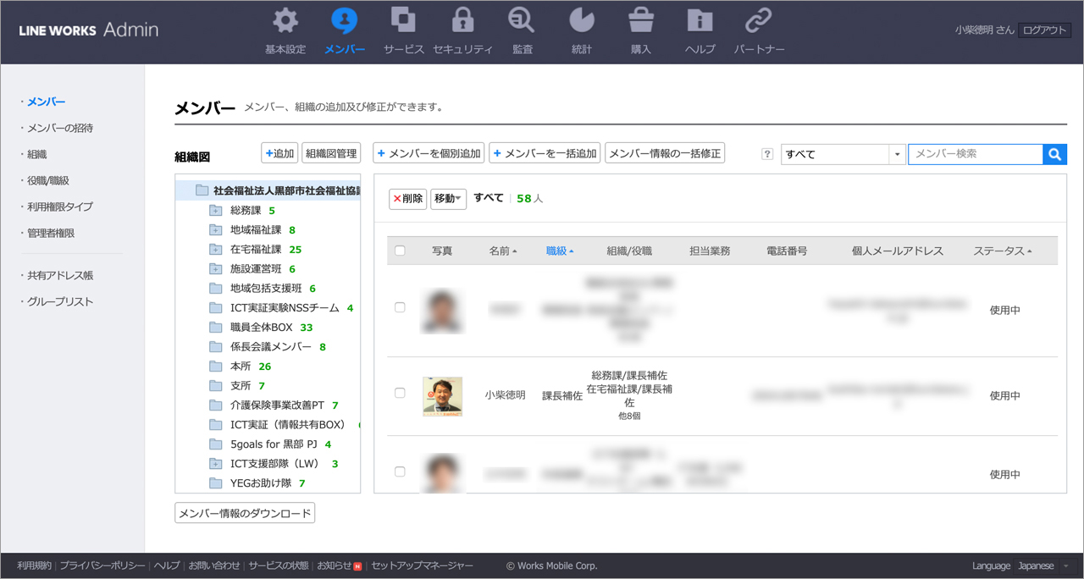The image size is (1084, 579).
Task: Open the パートナー link icon
Action: [758, 21]
